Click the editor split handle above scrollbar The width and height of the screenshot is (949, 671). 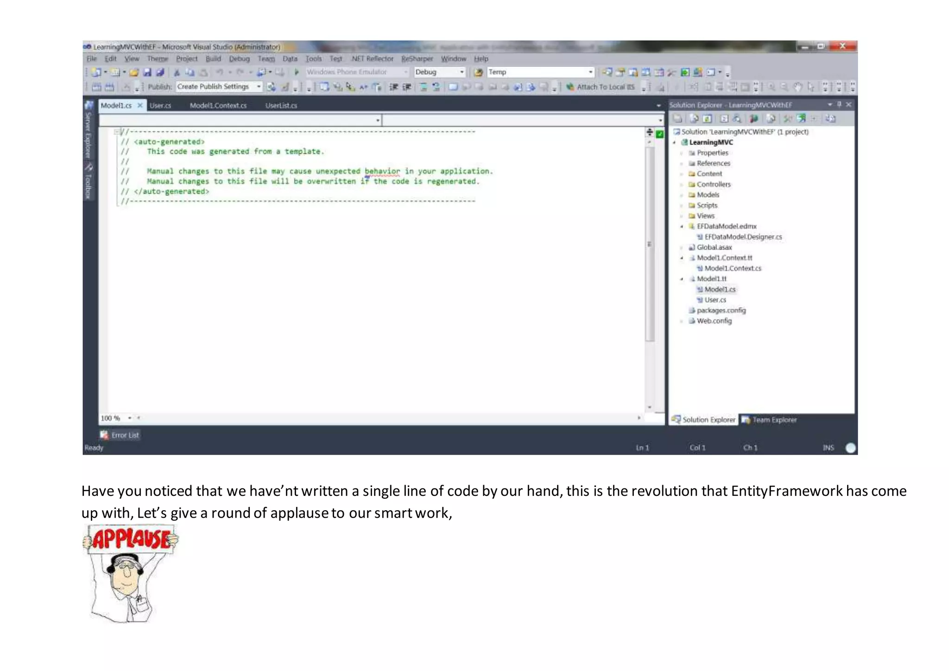650,133
